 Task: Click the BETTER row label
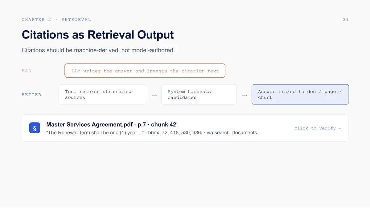click(x=31, y=95)
